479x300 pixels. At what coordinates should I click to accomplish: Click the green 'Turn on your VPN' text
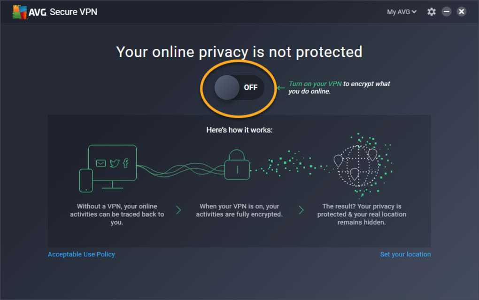click(x=315, y=84)
